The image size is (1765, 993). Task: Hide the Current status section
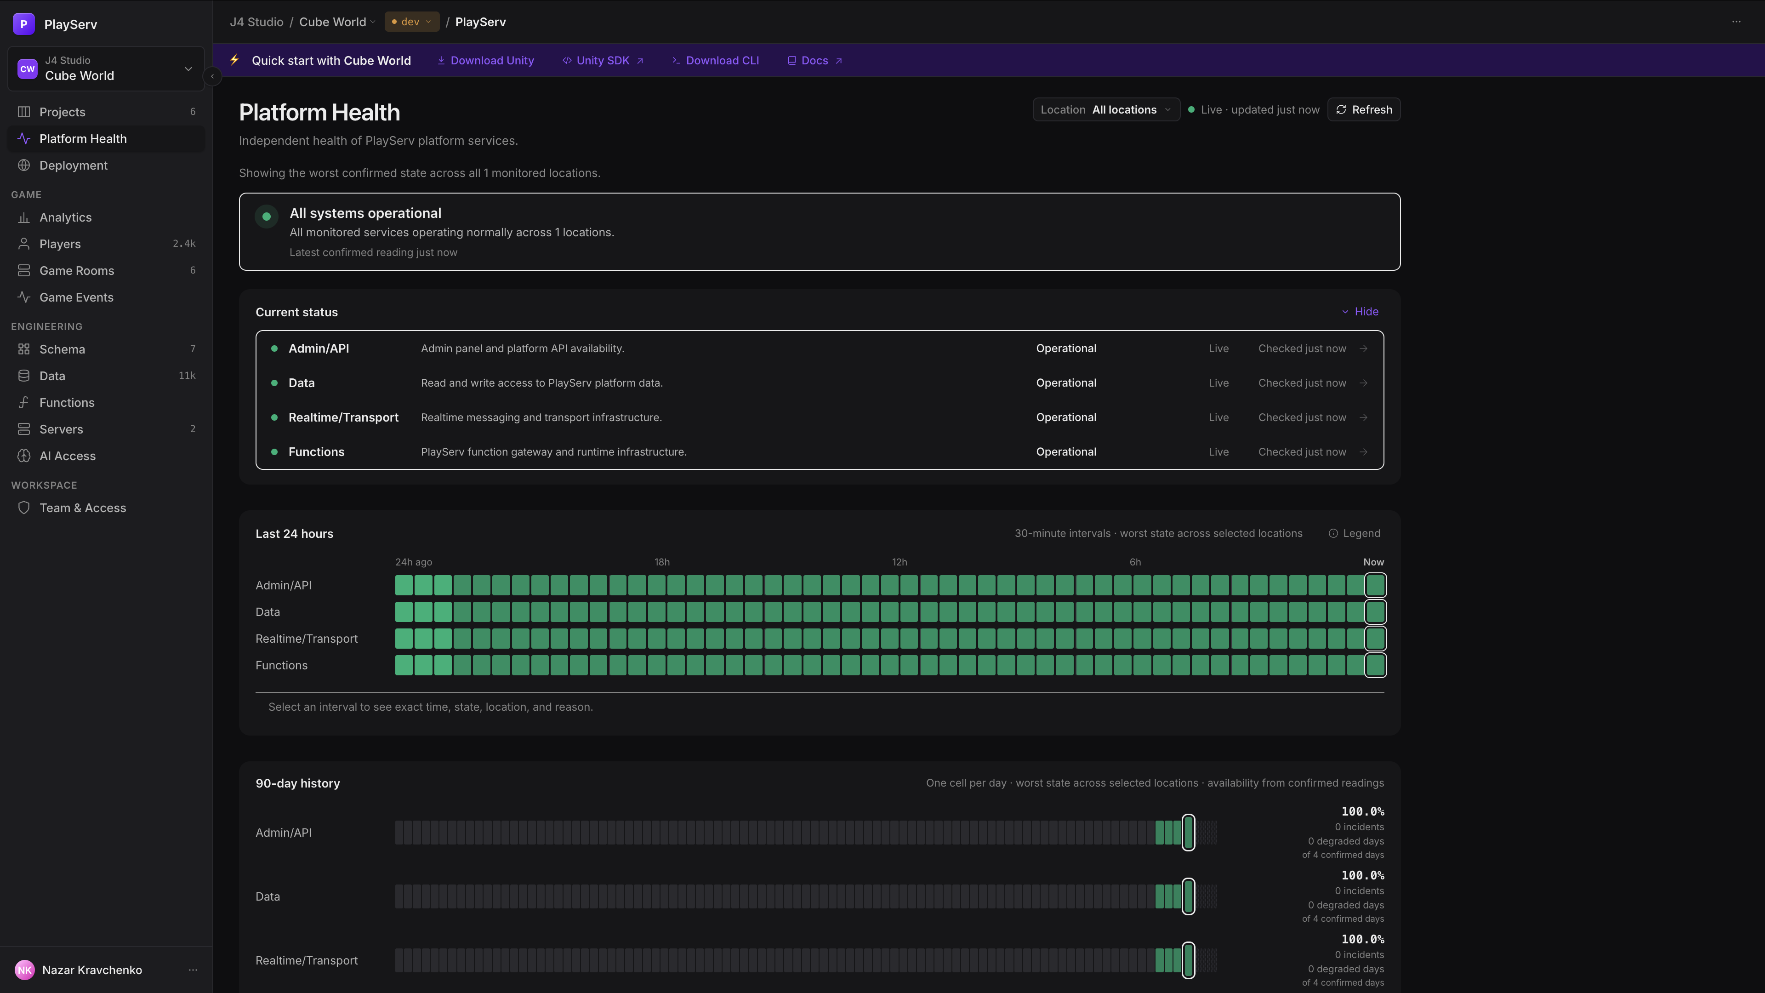(1360, 311)
